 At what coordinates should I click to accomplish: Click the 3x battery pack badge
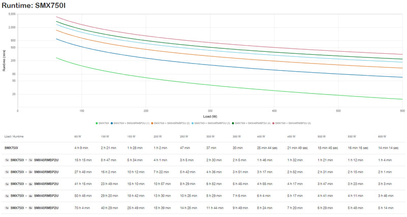pyautogui.click(x=30, y=183)
